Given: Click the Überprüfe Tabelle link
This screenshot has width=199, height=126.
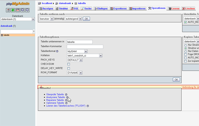Looking at the screenshot, I should pyautogui.click(x=55, y=95).
